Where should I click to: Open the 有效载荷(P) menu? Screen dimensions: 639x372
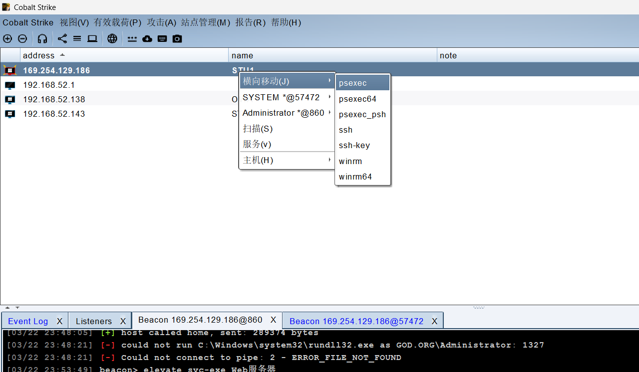pyautogui.click(x=118, y=22)
